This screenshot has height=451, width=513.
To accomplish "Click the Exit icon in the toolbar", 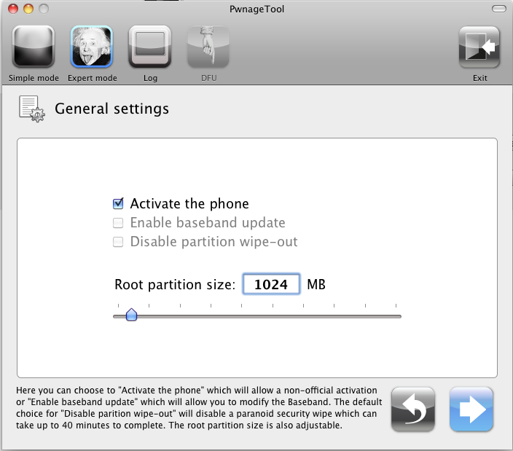I will (x=479, y=47).
